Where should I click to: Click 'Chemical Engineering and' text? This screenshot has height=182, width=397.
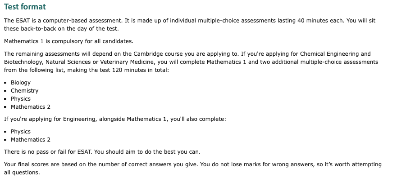pyautogui.click(x=335, y=54)
